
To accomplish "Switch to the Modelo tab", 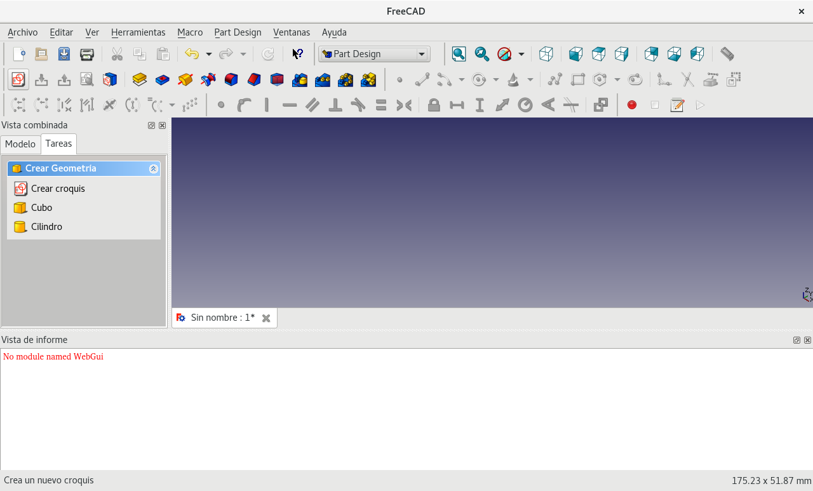I will pyautogui.click(x=20, y=144).
